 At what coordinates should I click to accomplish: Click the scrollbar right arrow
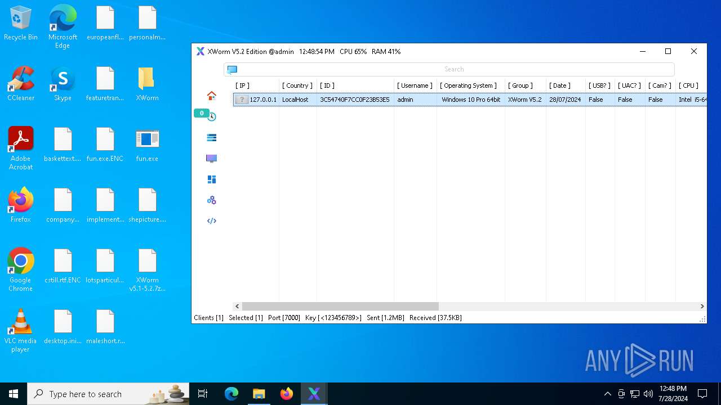pos(702,307)
